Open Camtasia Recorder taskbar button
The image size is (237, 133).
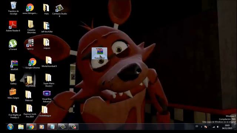click(73, 127)
